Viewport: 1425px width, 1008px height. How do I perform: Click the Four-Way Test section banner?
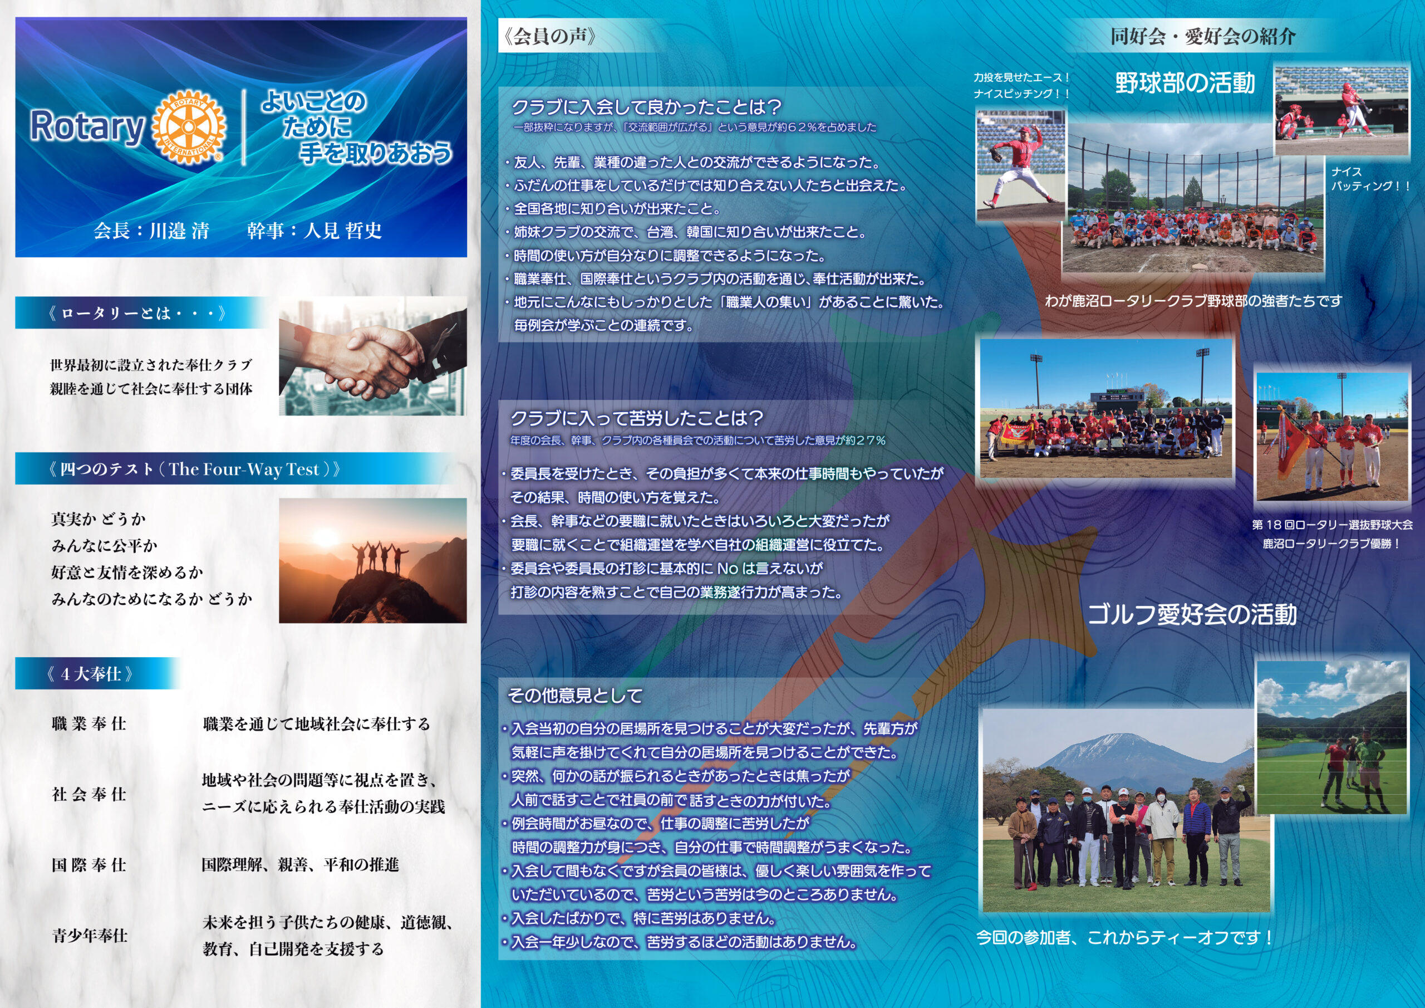[x=194, y=469]
